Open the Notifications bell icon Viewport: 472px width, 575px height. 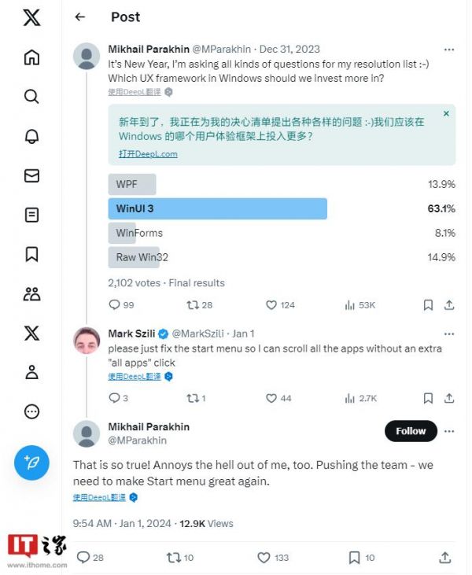[31, 136]
